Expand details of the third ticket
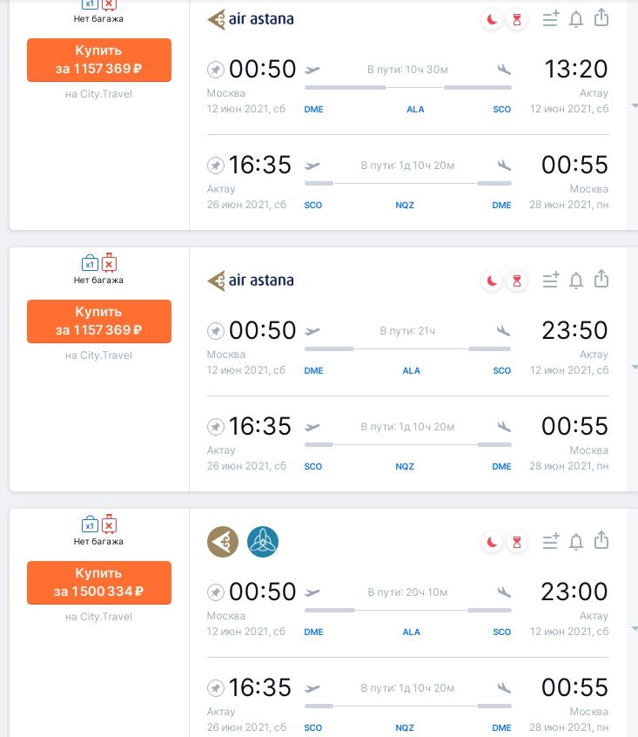 (x=635, y=628)
